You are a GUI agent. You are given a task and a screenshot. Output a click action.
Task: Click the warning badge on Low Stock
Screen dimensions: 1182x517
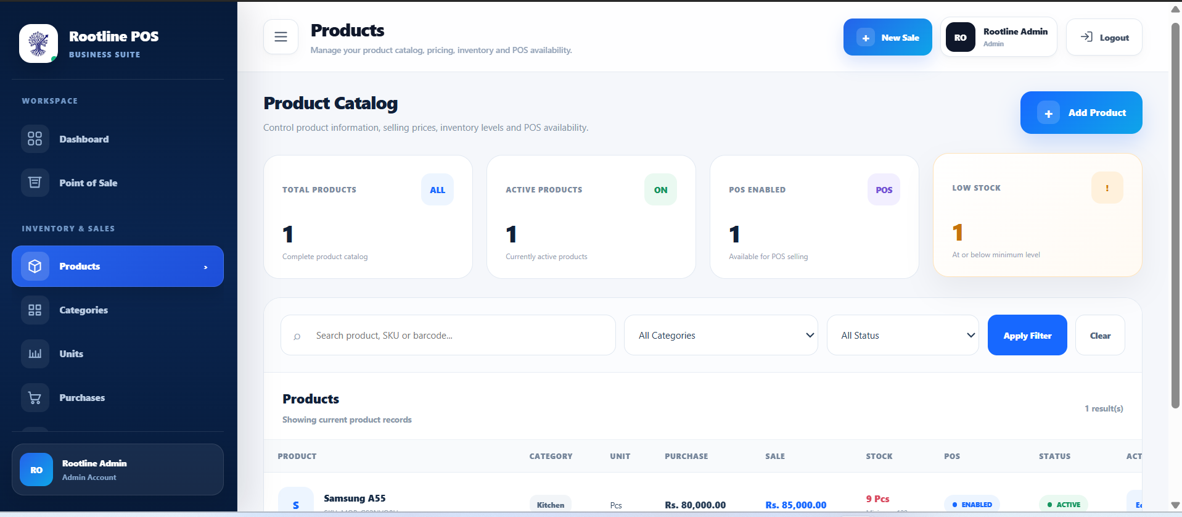(1107, 188)
